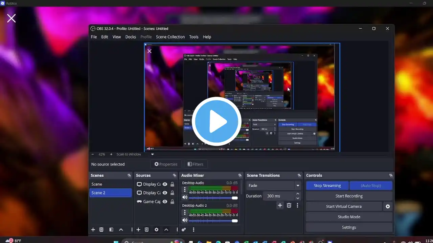Increase transition duration with up arrow
This screenshot has width=433, height=243.
(x=298, y=194)
